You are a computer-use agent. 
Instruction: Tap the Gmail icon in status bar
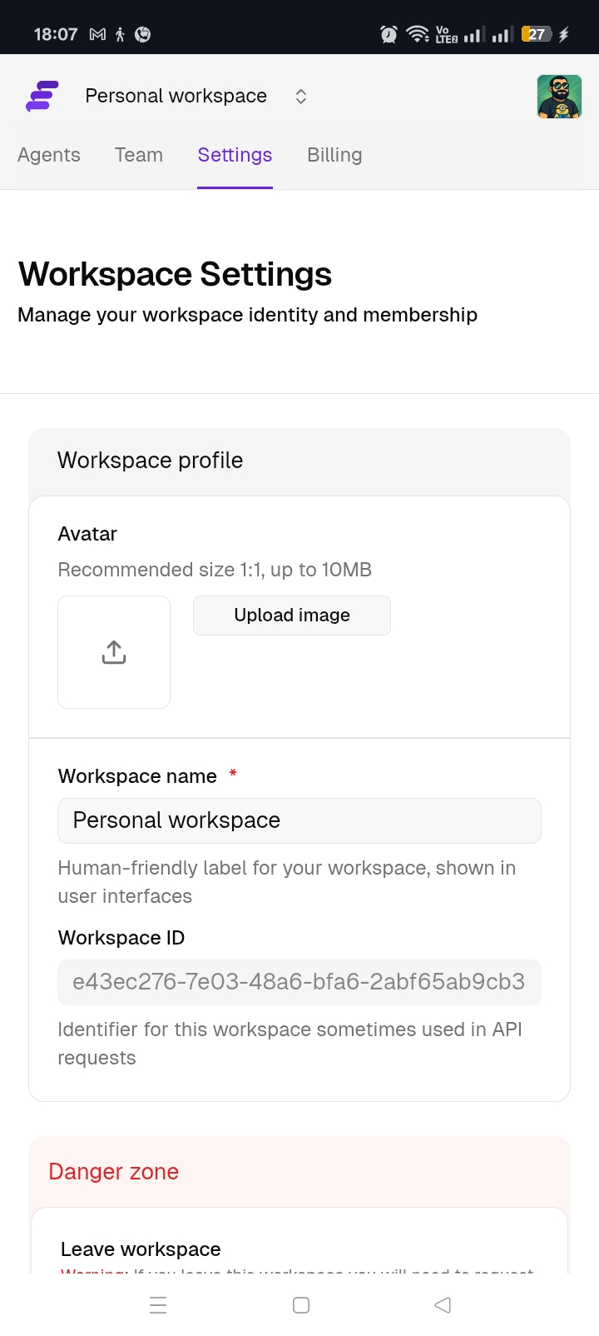pyautogui.click(x=97, y=35)
